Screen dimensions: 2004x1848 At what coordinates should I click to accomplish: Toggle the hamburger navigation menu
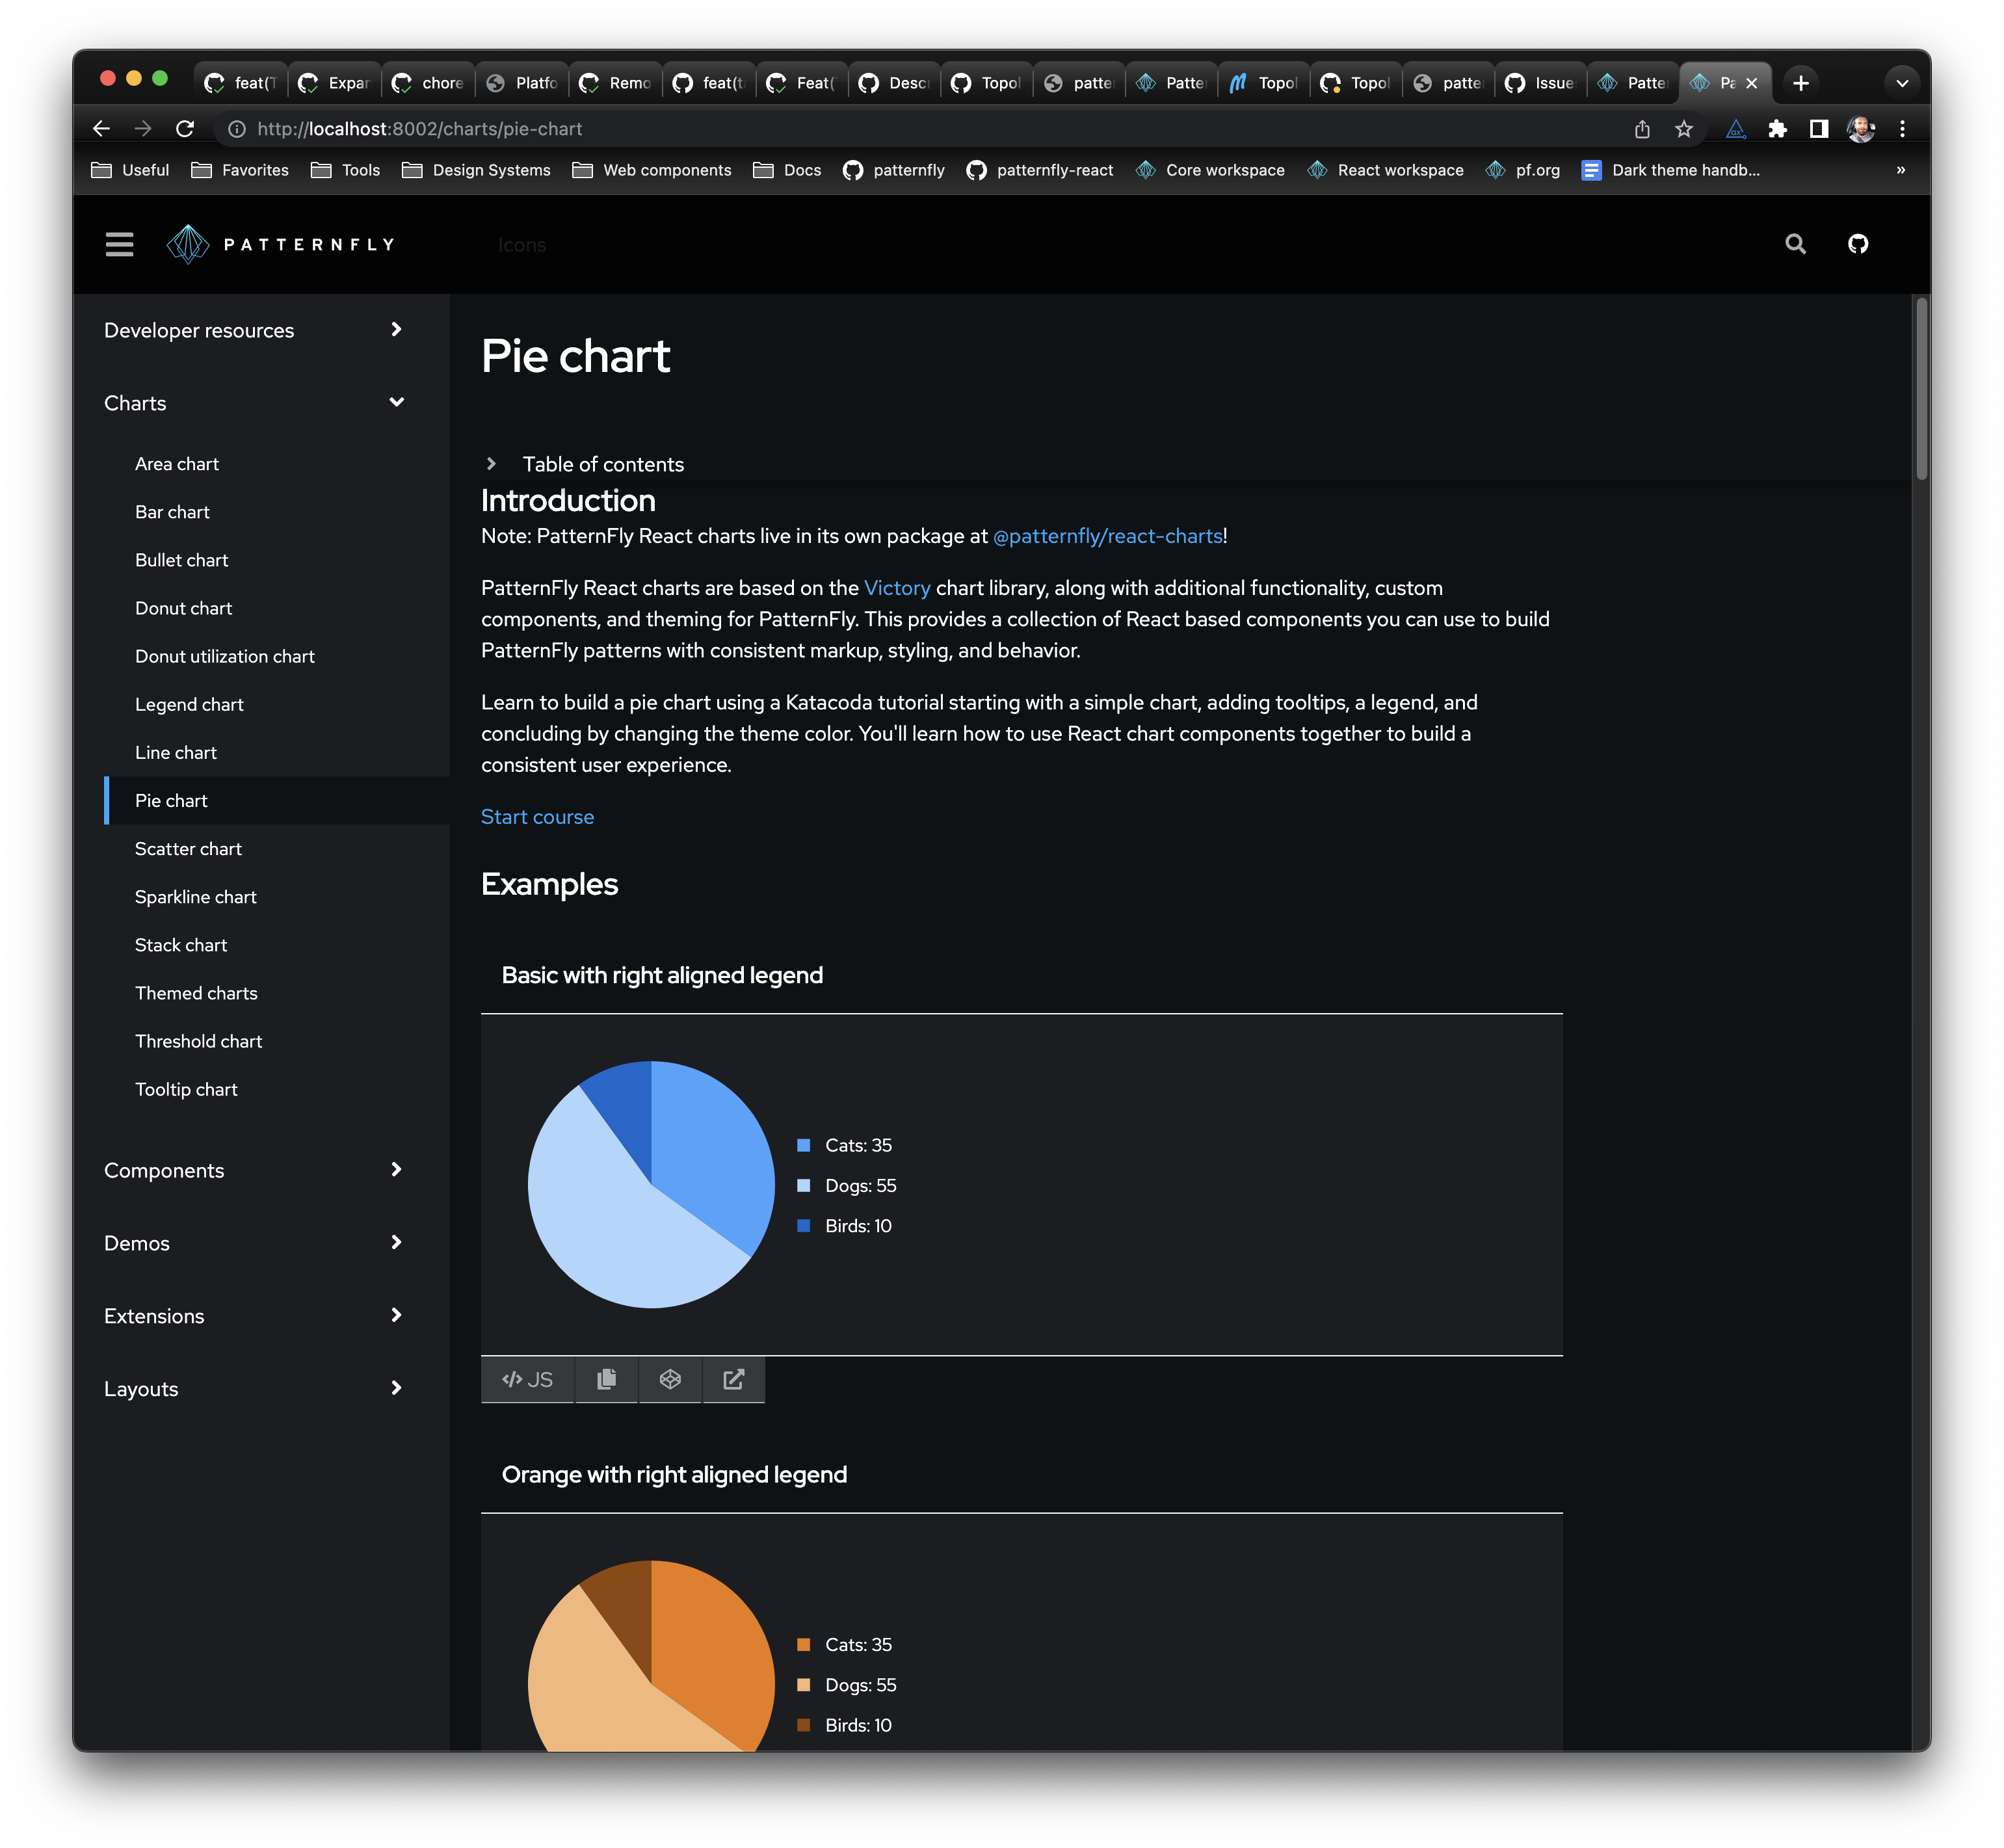point(119,244)
